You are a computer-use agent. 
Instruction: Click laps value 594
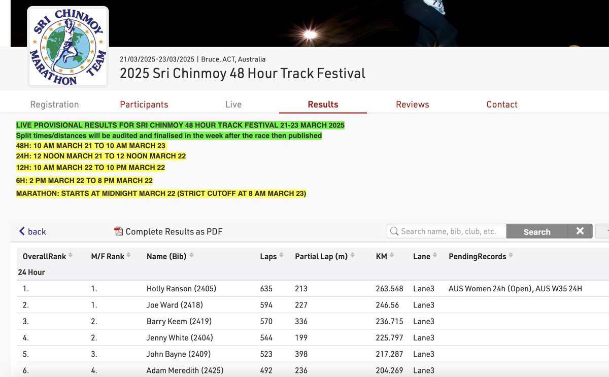266,305
